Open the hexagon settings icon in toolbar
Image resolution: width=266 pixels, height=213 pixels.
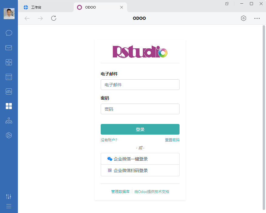click(x=244, y=18)
